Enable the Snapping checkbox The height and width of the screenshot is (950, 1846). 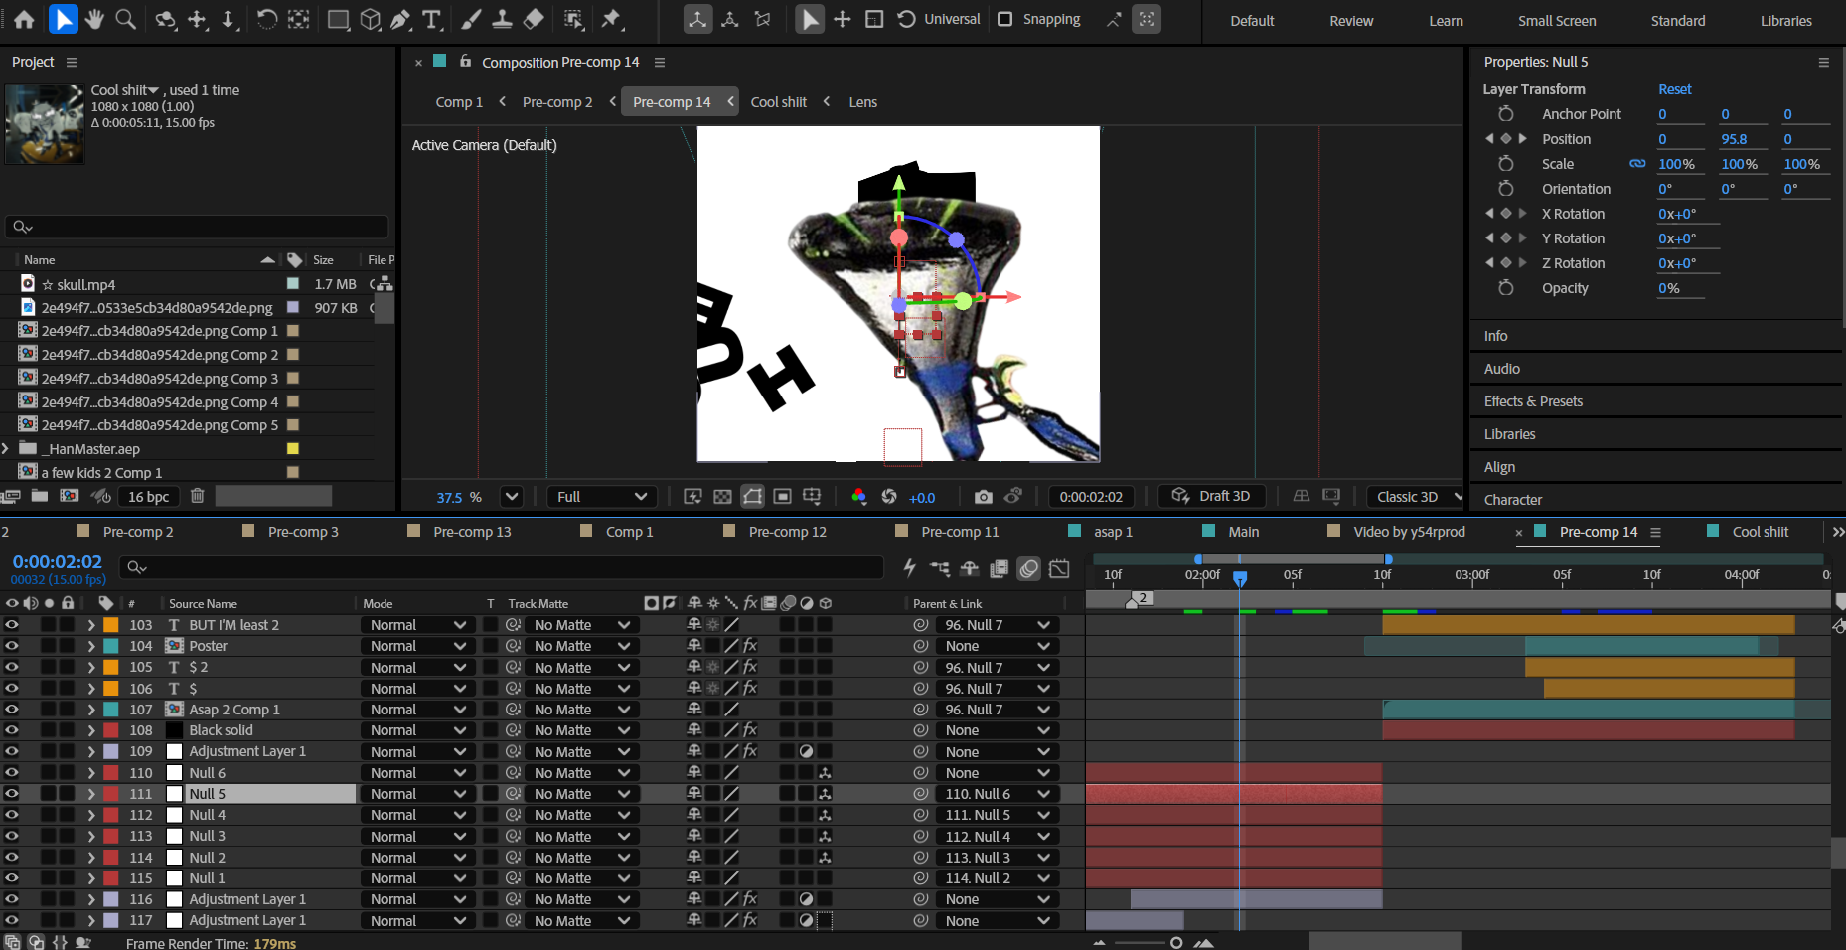tap(1005, 19)
